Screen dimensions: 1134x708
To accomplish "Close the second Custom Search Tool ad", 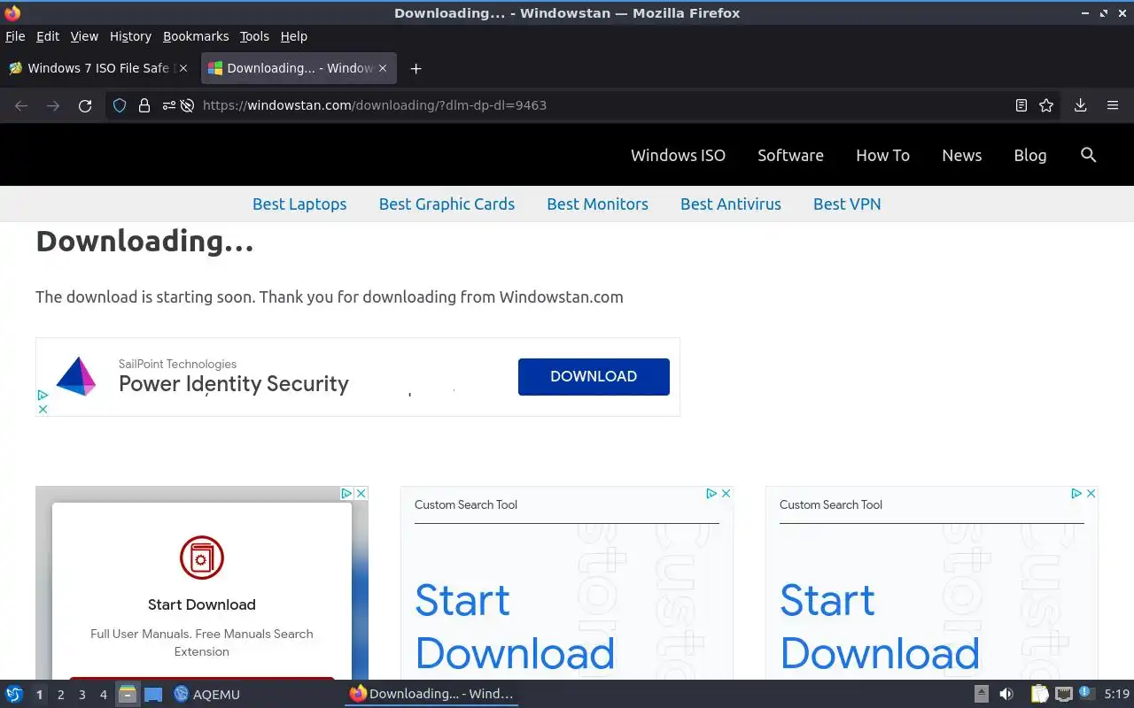I will click(1091, 493).
